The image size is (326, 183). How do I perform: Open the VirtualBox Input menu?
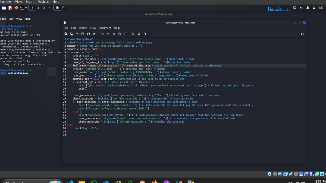pos(30,2)
